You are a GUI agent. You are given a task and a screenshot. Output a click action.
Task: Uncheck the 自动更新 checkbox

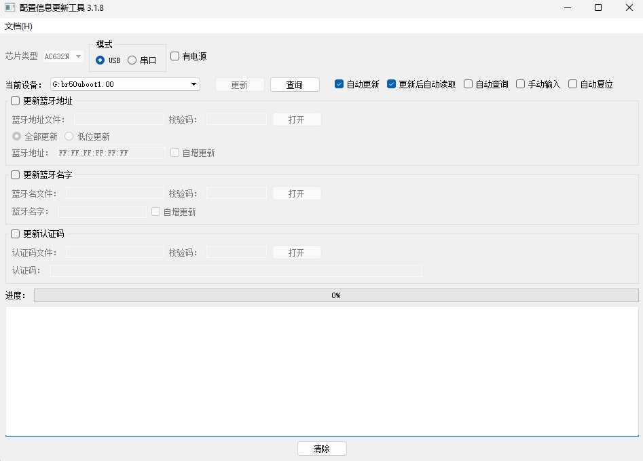pyautogui.click(x=339, y=84)
